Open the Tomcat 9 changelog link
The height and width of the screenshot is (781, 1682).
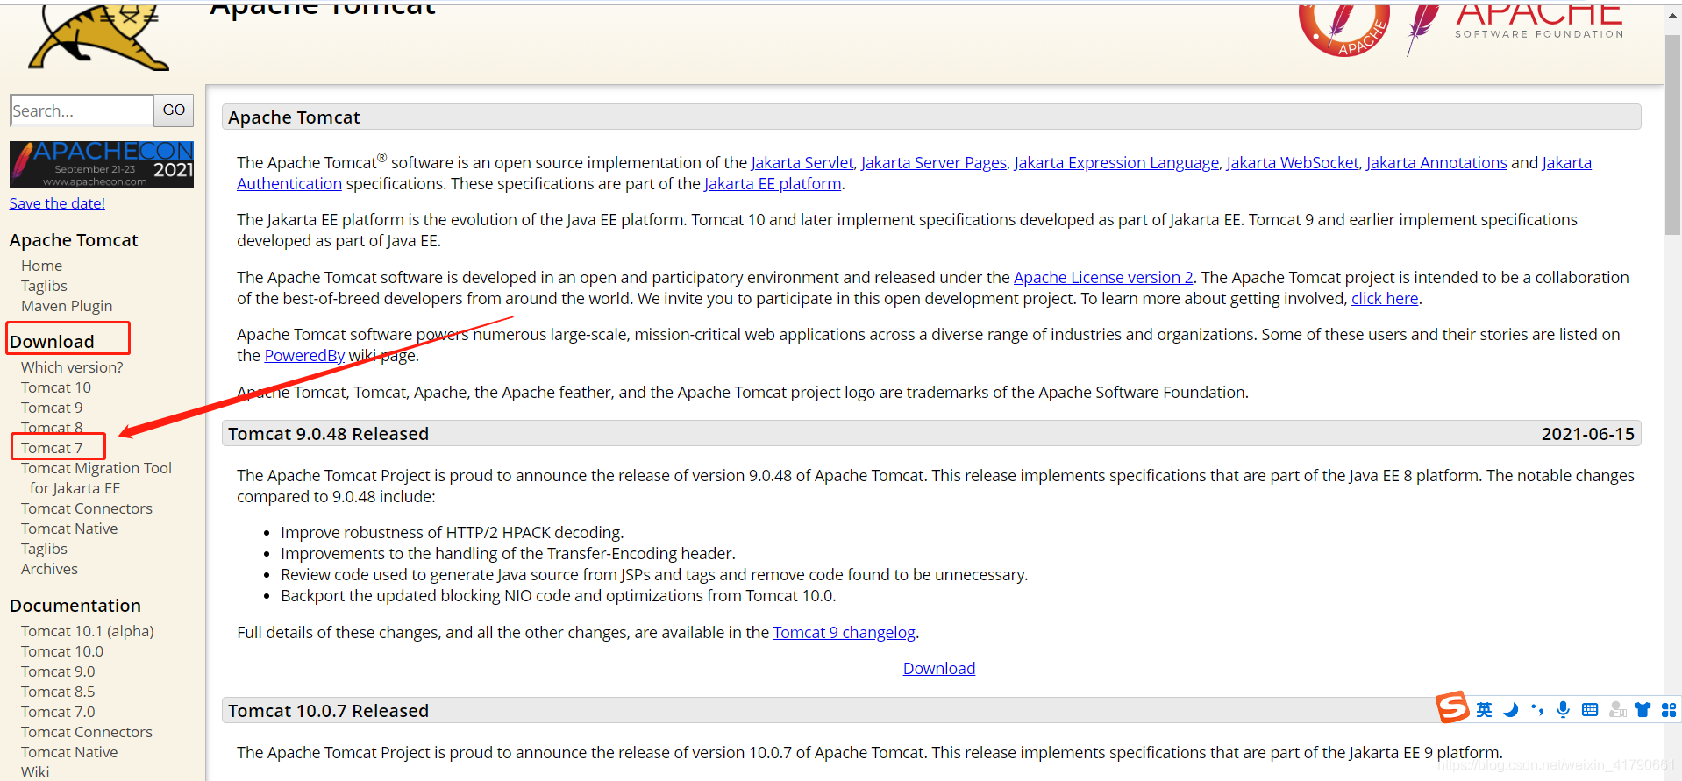pos(844,632)
